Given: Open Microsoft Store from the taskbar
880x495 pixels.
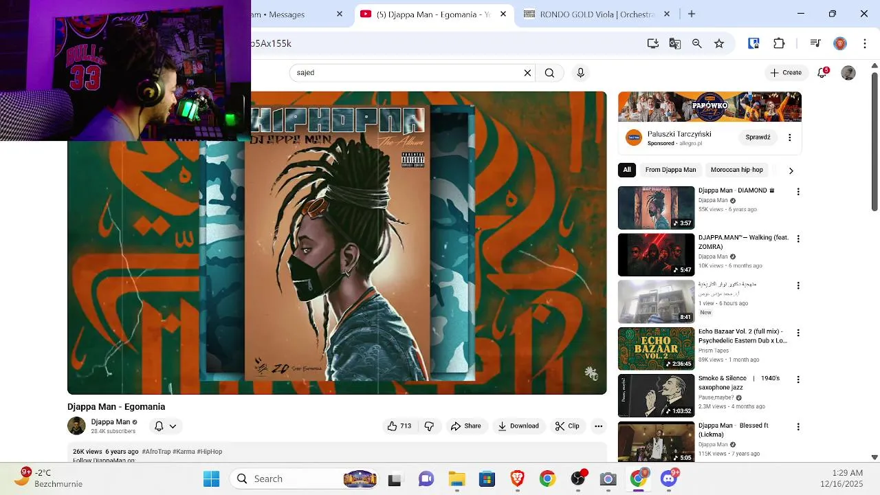Looking at the screenshot, I should tap(487, 478).
